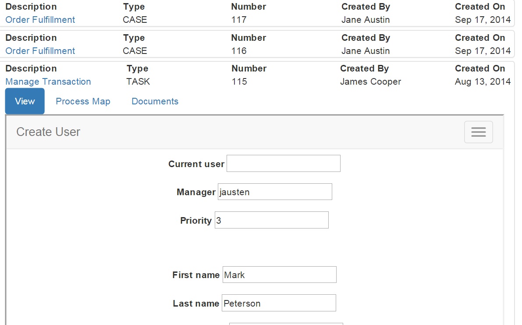Click the Priority field label
The width and height of the screenshot is (522, 325).
click(x=195, y=221)
